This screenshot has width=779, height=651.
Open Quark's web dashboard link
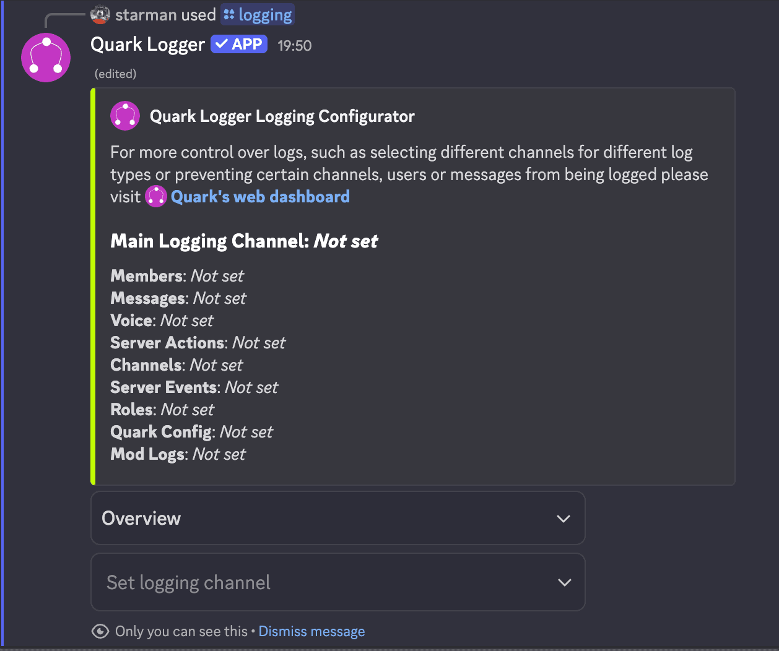click(x=260, y=196)
